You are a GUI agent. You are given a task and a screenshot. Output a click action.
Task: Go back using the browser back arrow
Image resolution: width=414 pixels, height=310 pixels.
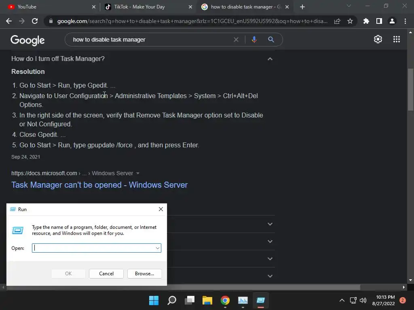[x=9, y=21]
